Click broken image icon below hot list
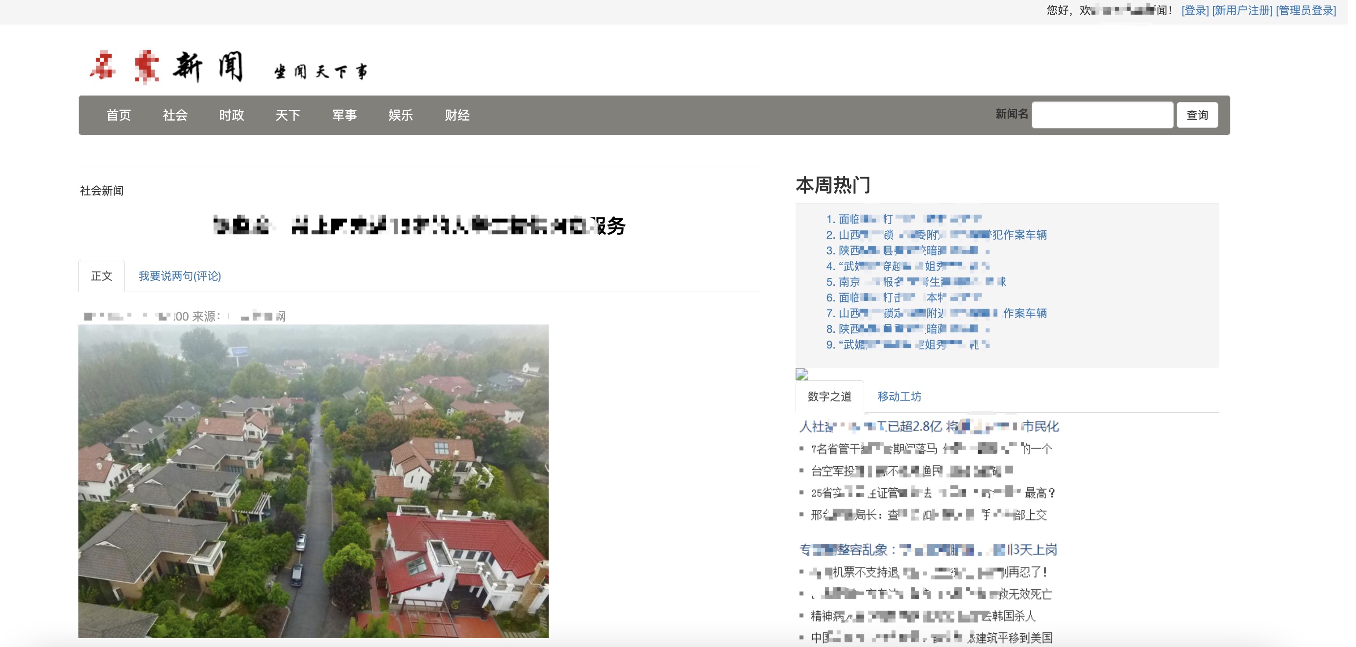The width and height of the screenshot is (1356, 647). (x=802, y=374)
